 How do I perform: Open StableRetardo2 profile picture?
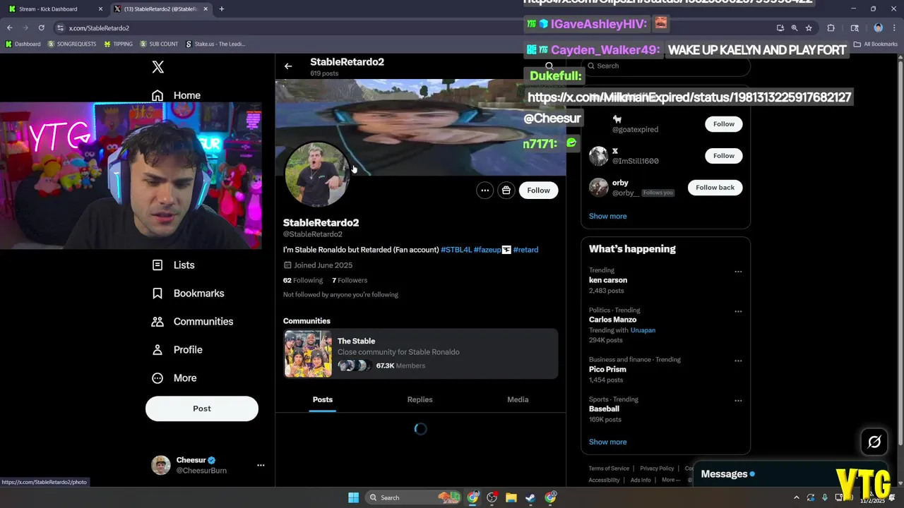[316, 174]
